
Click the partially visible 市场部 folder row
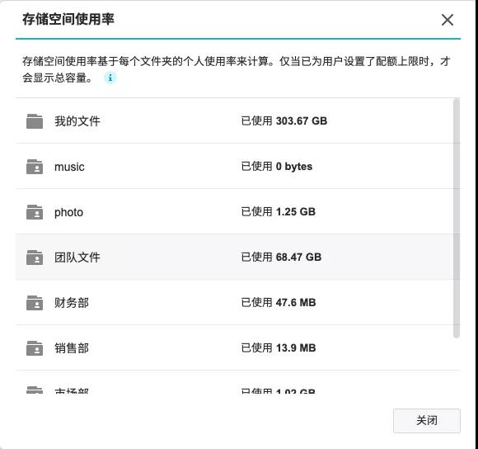coord(238,390)
